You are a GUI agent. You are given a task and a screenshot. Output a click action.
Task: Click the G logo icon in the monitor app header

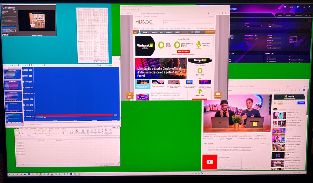pos(291,7)
